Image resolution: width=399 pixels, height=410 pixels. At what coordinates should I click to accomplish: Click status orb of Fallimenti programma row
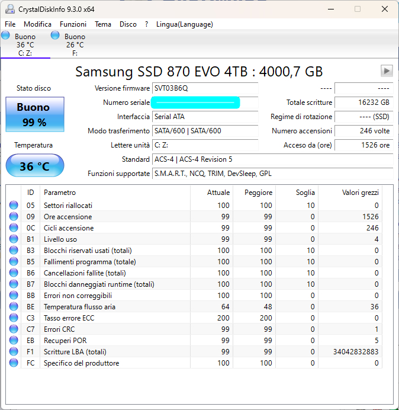pos(14,261)
